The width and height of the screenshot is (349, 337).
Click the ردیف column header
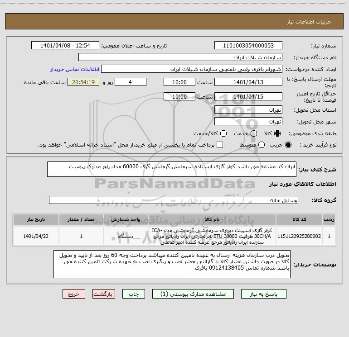(329, 219)
